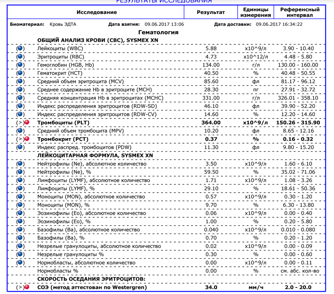Select the blue dot next to Гемоглобин (HGB, Hb)
The image size is (334, 294).
(20, 65)
